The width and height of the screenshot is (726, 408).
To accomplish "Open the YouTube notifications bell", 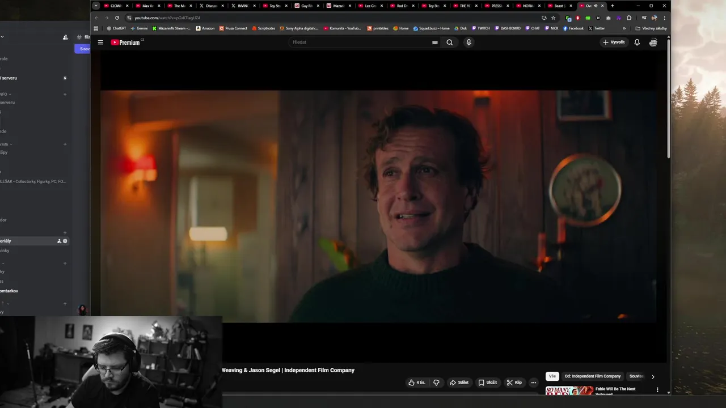I will pyautogui.click(x=637, y=42).
